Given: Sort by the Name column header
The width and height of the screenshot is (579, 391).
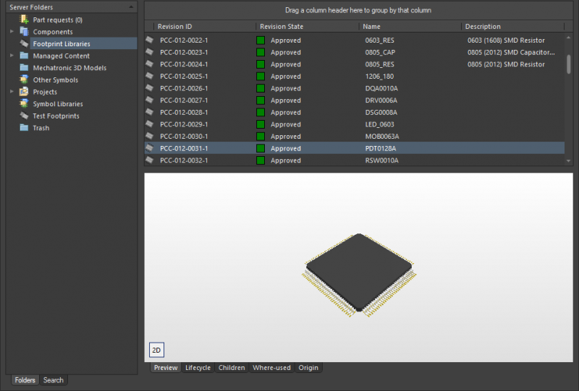Looking at the screenshot, I should point(371,27).
